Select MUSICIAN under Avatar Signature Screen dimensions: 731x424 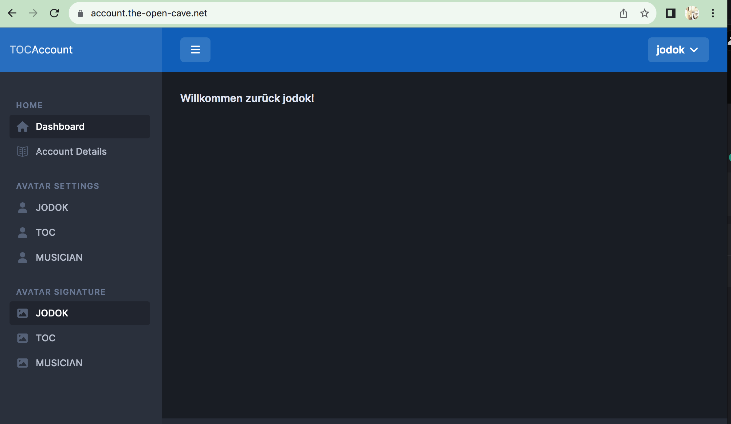point(59,363)
